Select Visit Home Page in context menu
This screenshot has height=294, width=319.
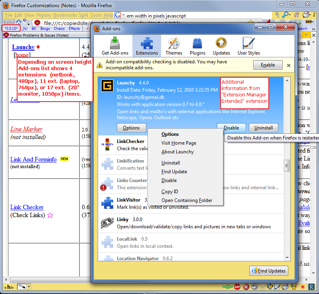coord(185,143)
